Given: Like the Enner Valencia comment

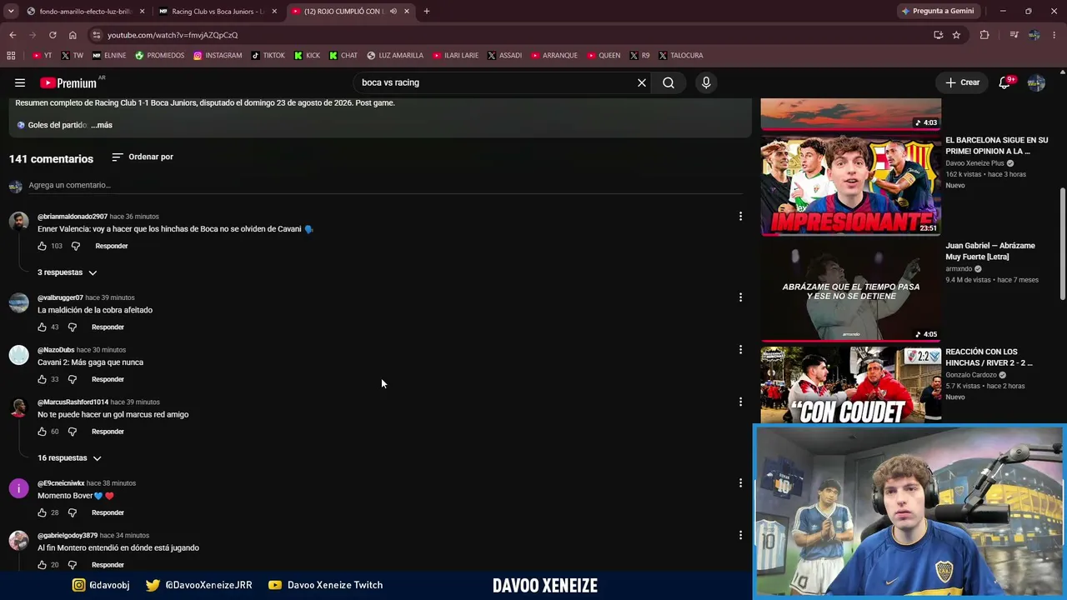Looking at the screenshot, I should (42, 246).
